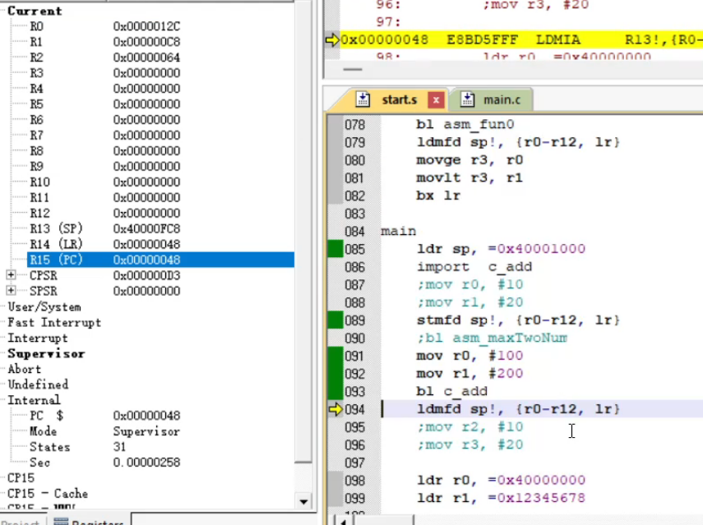Toggle breakpoint at line 082 gutter
The width and height of the screenshot is (703, 525).
coord(335,196)
